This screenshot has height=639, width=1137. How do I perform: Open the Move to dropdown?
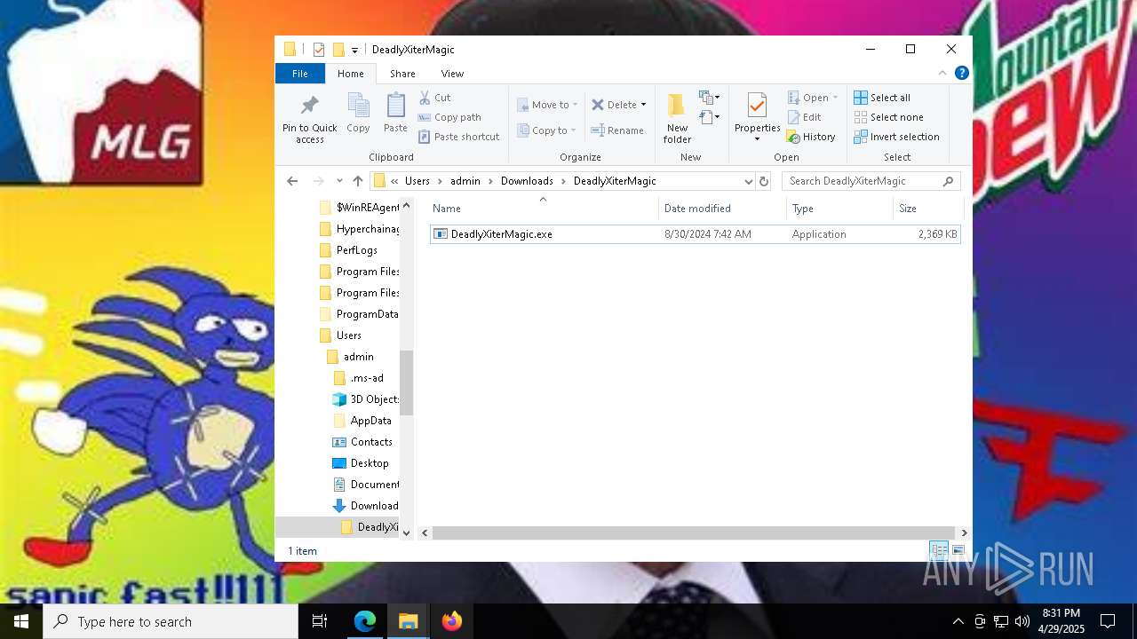click(x=547, y=105)
